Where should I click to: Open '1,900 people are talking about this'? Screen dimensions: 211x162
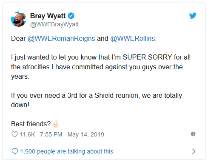[67, 151]
